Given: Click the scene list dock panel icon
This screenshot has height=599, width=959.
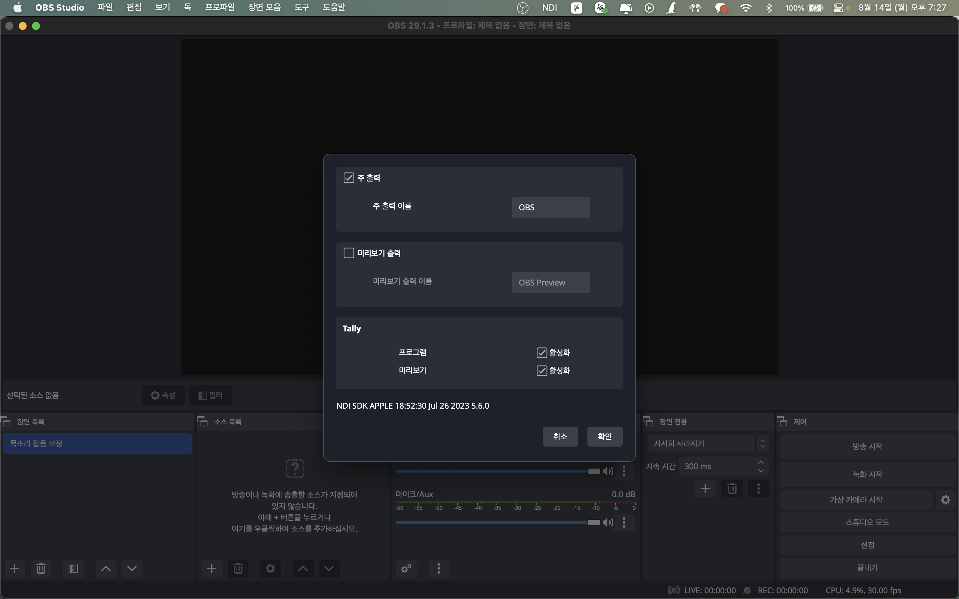Looking at the screenshot, I should (6, 422).
